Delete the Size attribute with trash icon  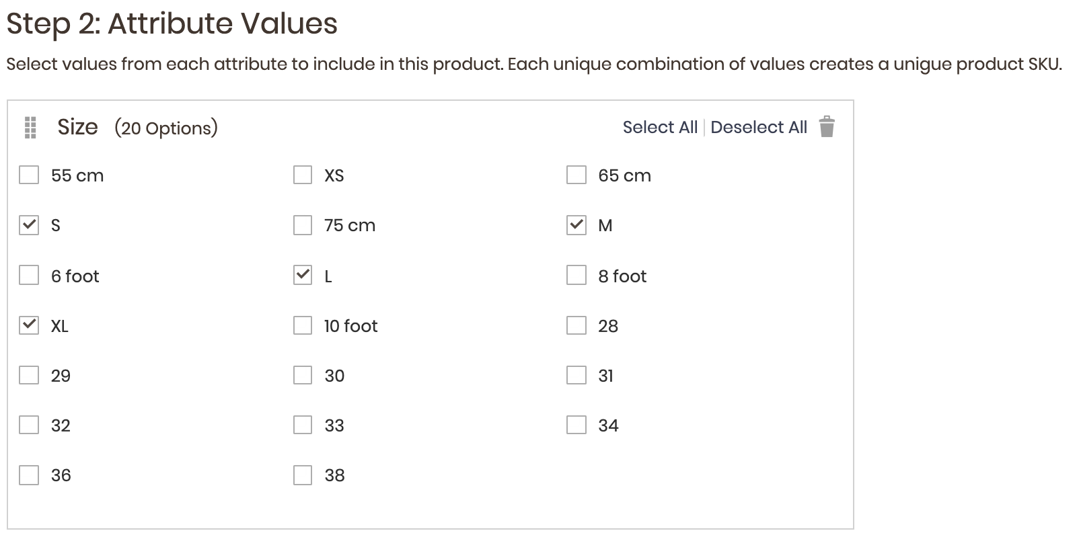(827, 126)
